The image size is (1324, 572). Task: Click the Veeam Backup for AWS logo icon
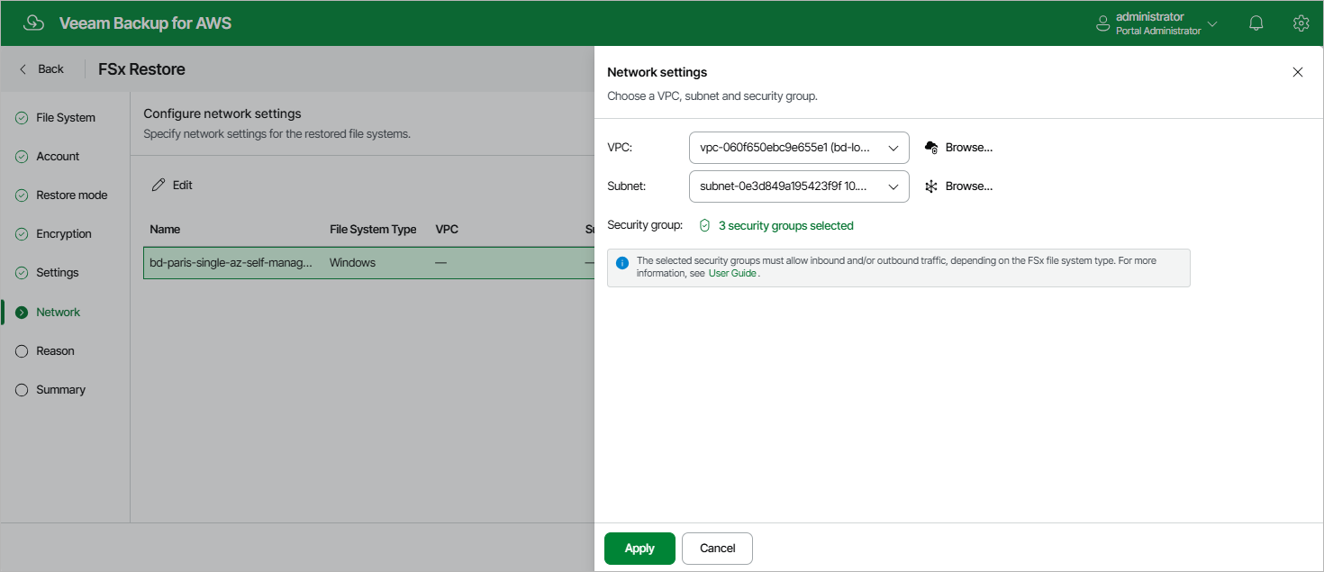33,23
